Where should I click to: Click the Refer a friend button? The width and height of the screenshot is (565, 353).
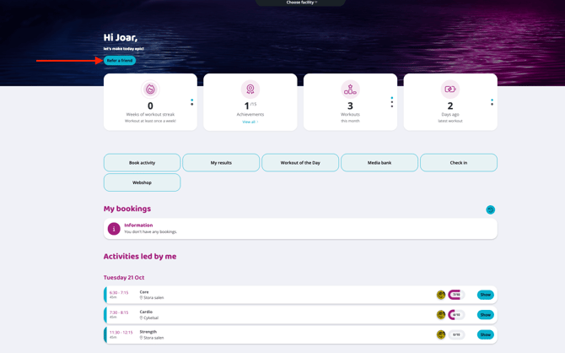pos(120,61)
